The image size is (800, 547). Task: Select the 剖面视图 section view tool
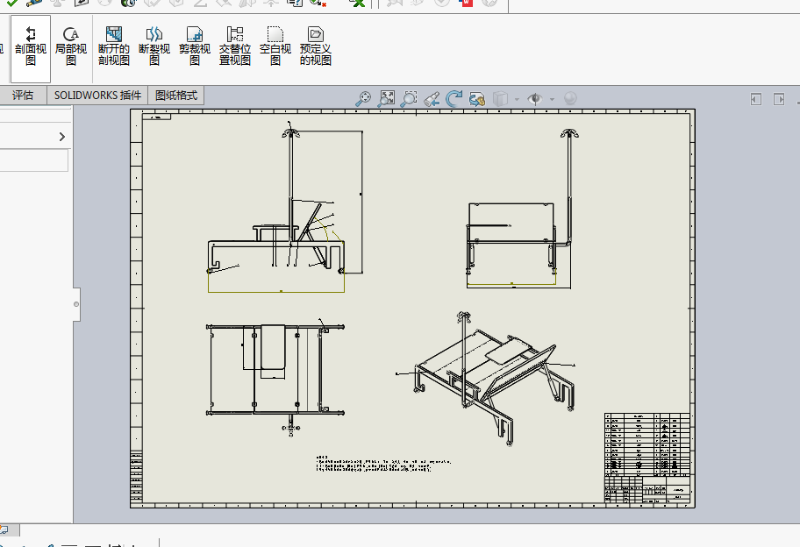point(31,47)
